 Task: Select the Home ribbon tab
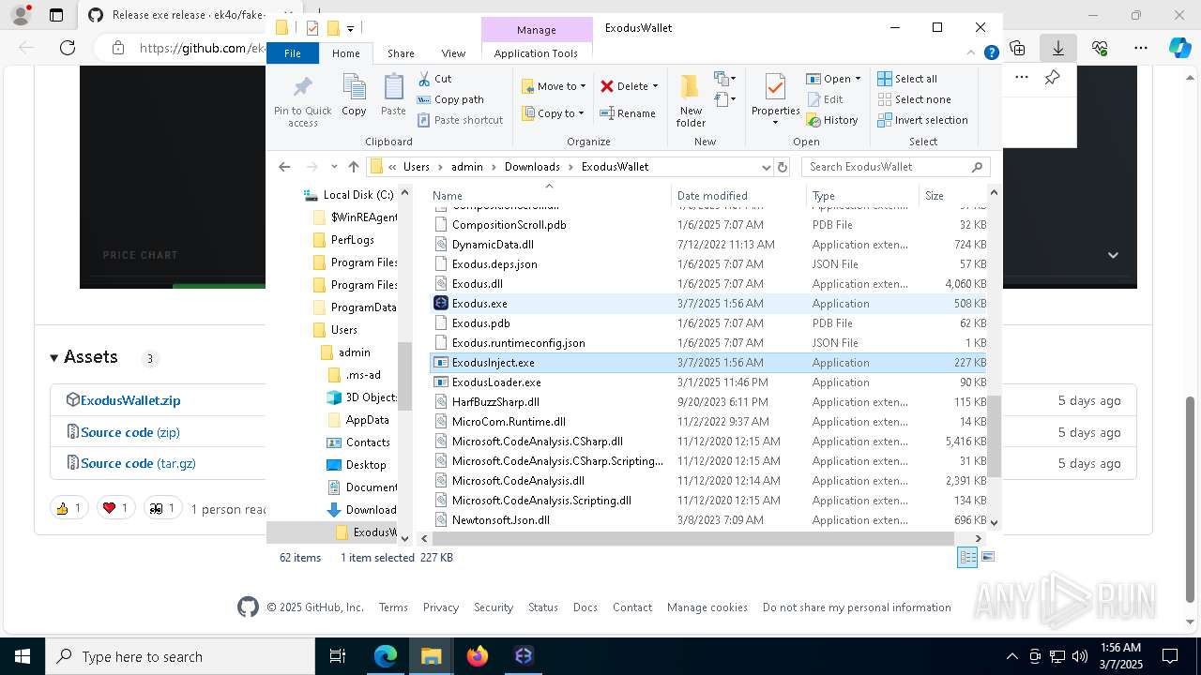pos(345,53)
